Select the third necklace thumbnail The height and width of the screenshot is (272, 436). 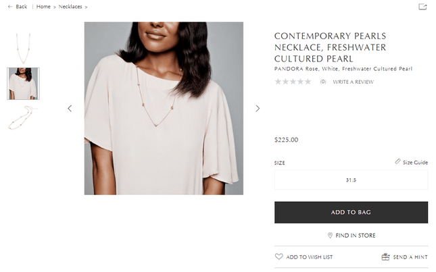[x=23, y=119]
